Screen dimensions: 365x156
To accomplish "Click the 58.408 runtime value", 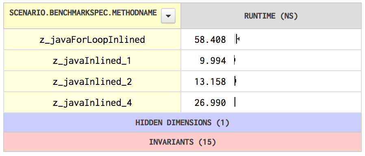I will click(210, 40).
